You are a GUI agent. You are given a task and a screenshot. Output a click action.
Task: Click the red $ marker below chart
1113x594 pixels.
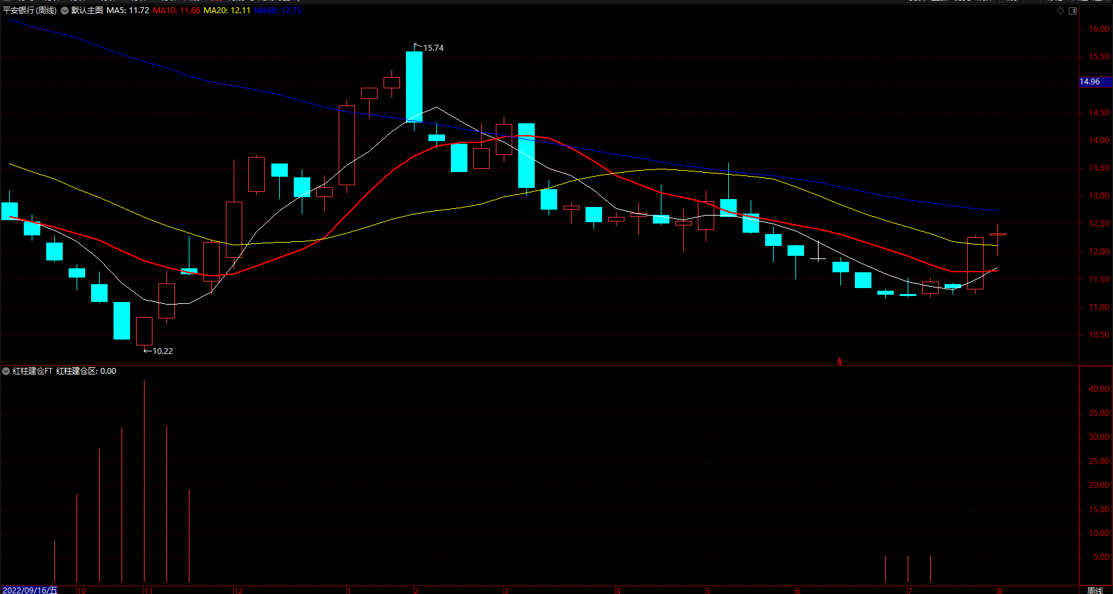pyautogui.click(x=839, y=361)
